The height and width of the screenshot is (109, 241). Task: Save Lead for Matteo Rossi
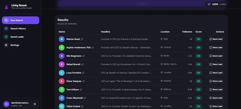click(216, 39)
